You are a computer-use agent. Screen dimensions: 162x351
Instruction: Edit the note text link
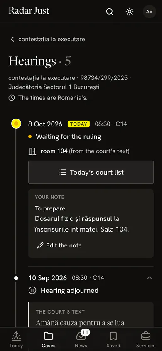point(64,245)
